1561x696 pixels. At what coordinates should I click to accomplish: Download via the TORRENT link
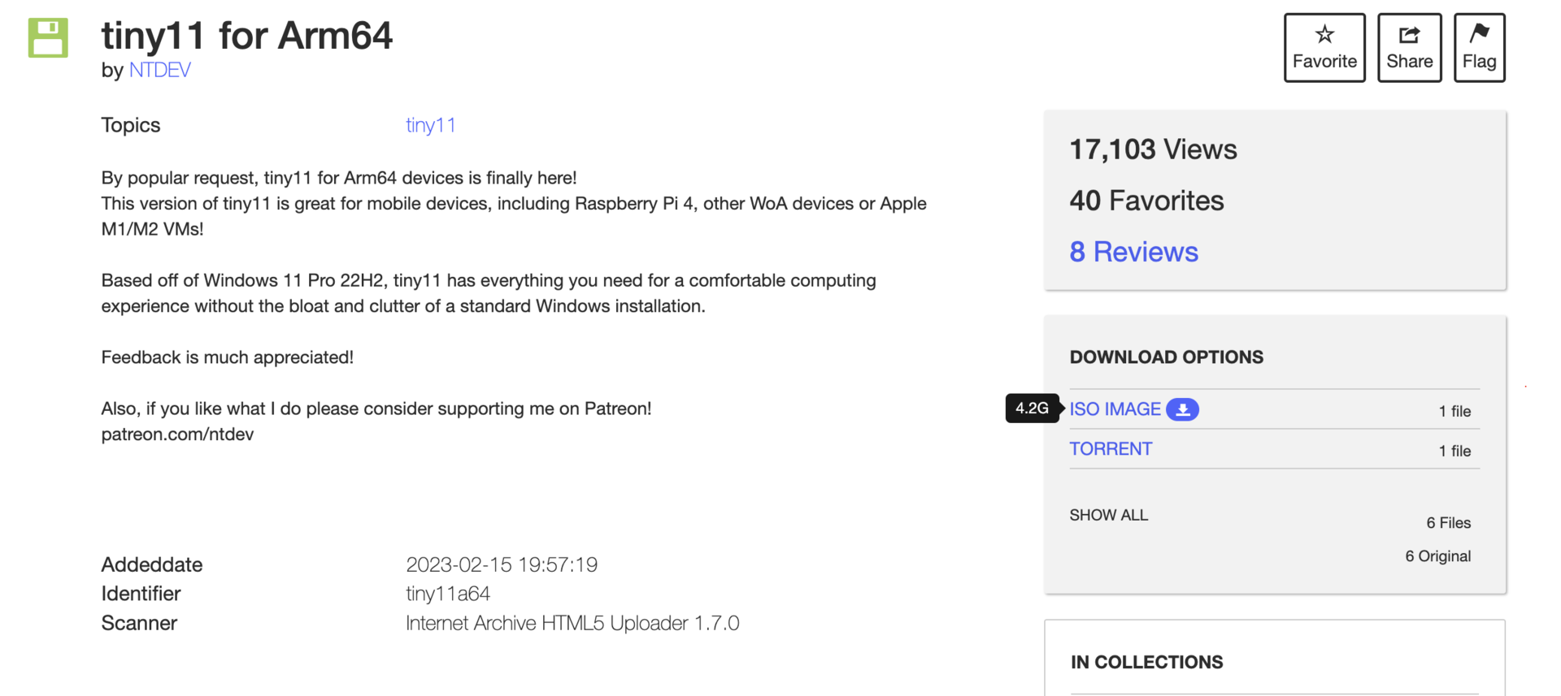pyautogui.click(x=1111, y=449)
